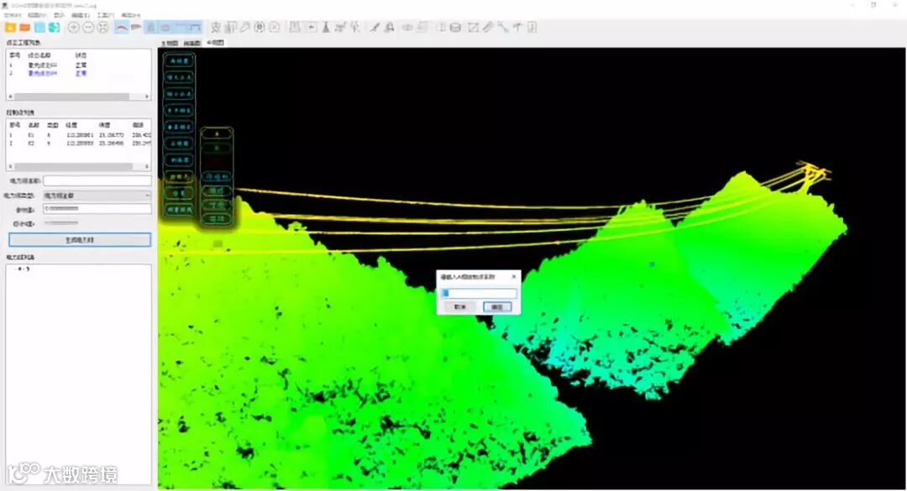Image resolution: width=907 pixels, height=491 pixels.
Task: Click the light-blue square toolbar icon
Action: point(39,27)
